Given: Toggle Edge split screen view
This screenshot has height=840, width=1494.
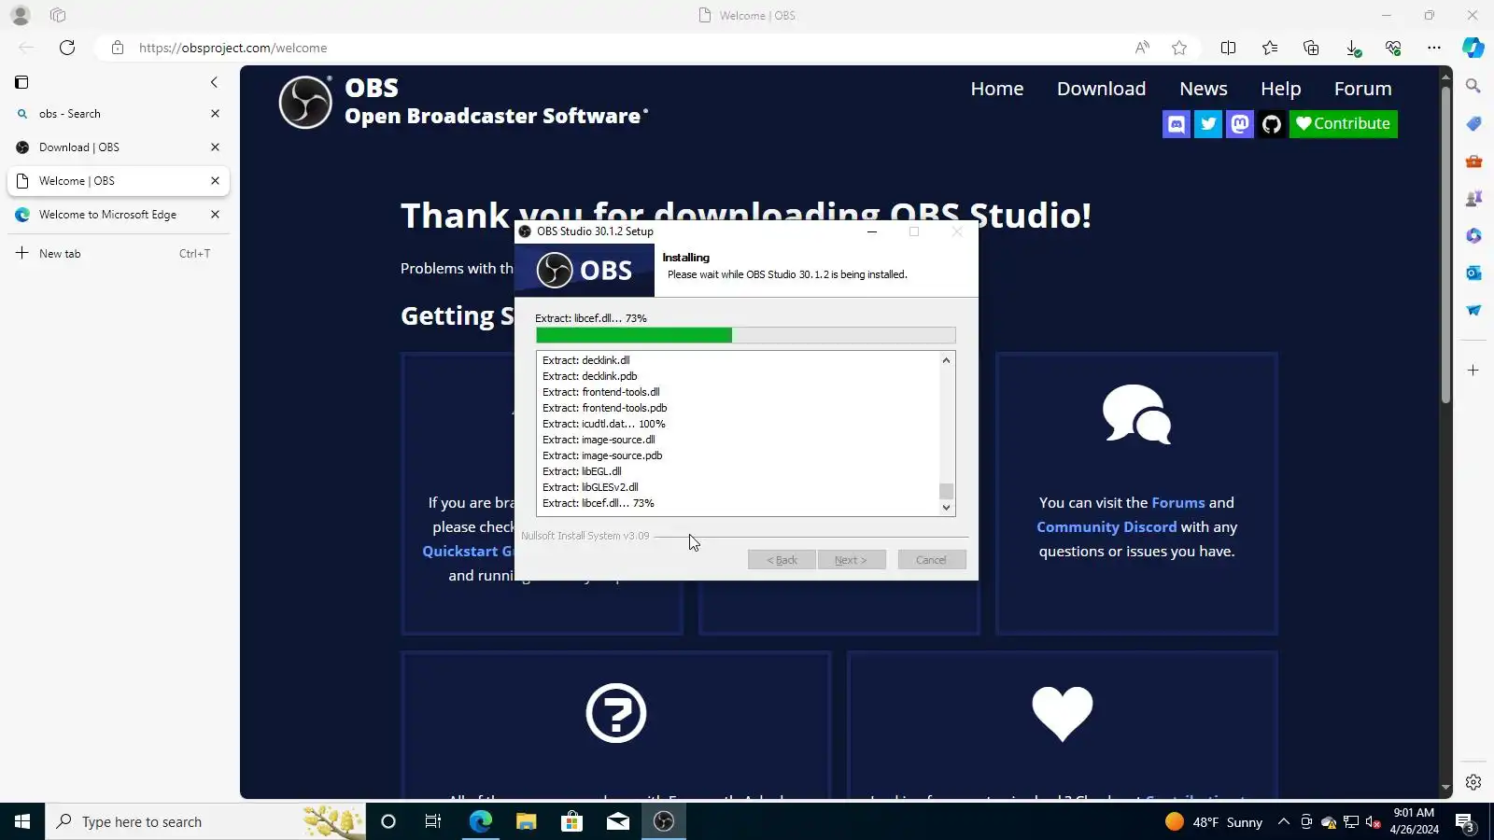Looking at the screenshot, I should click(1228, 48).
